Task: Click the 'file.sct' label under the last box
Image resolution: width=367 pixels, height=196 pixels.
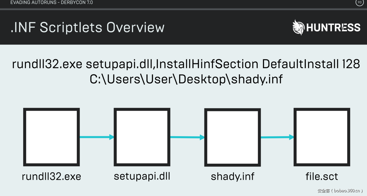Action: pyautogui.click(x=322, y=176)
